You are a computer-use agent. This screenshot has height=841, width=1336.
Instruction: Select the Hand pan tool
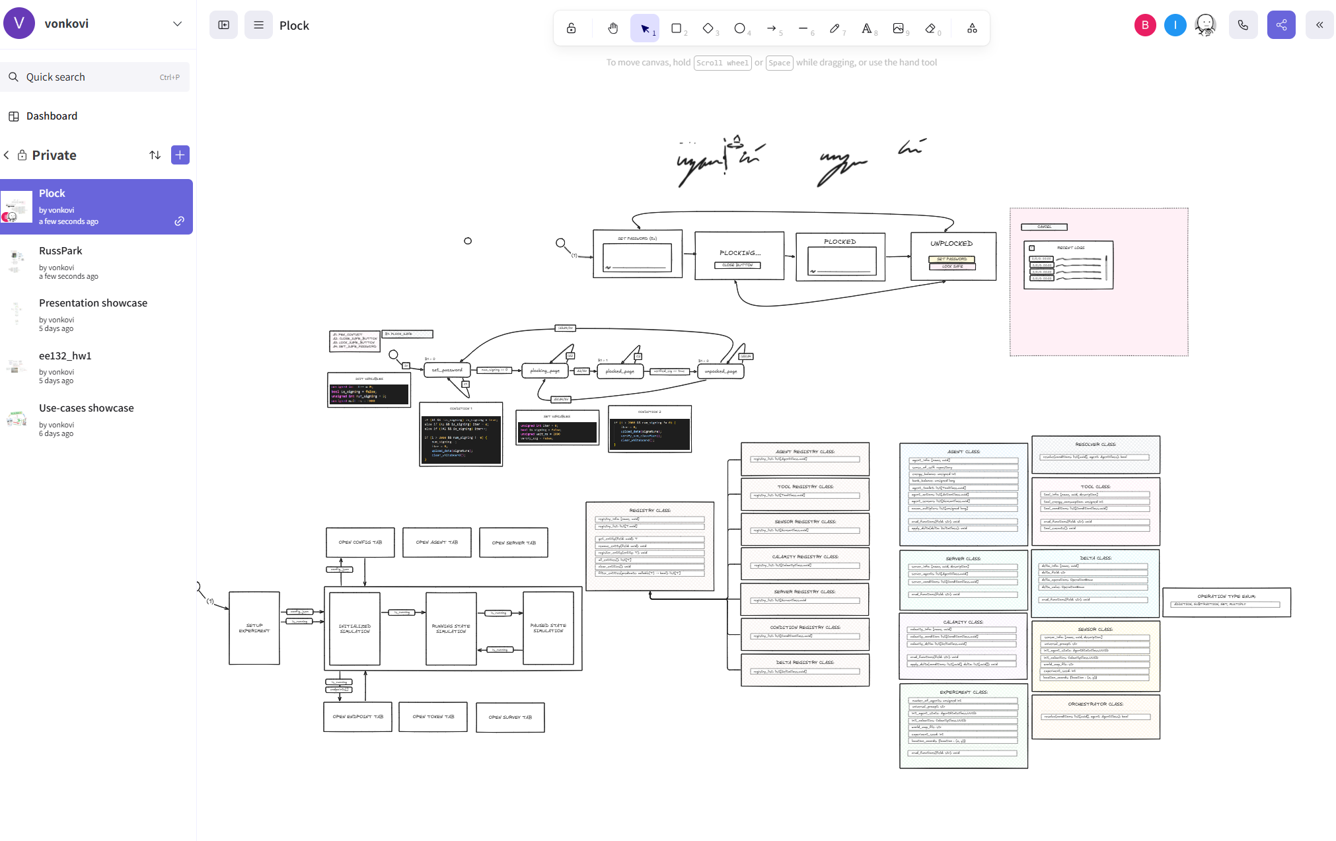[x=612, y=28]
